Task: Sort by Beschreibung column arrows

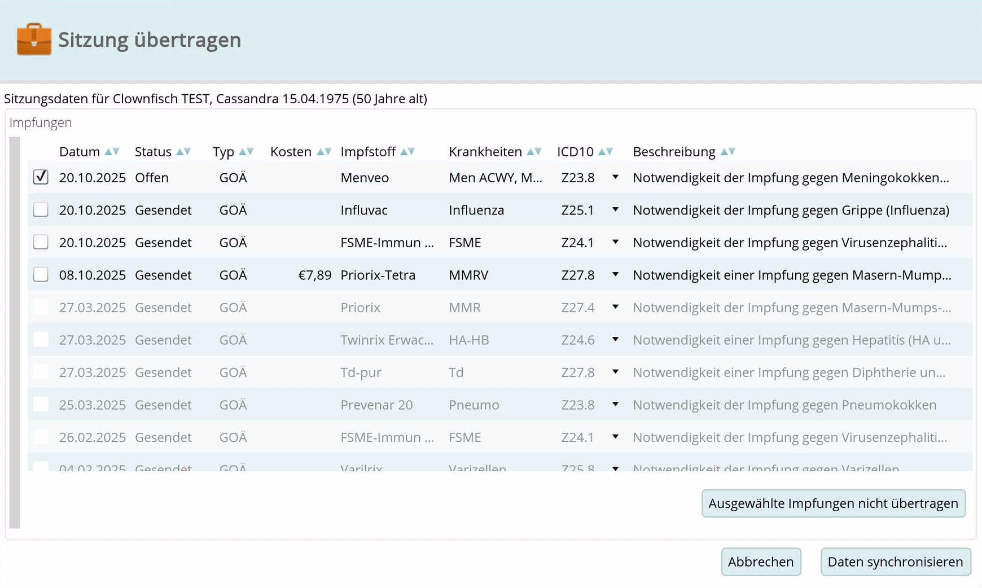Action: [728, 152]
